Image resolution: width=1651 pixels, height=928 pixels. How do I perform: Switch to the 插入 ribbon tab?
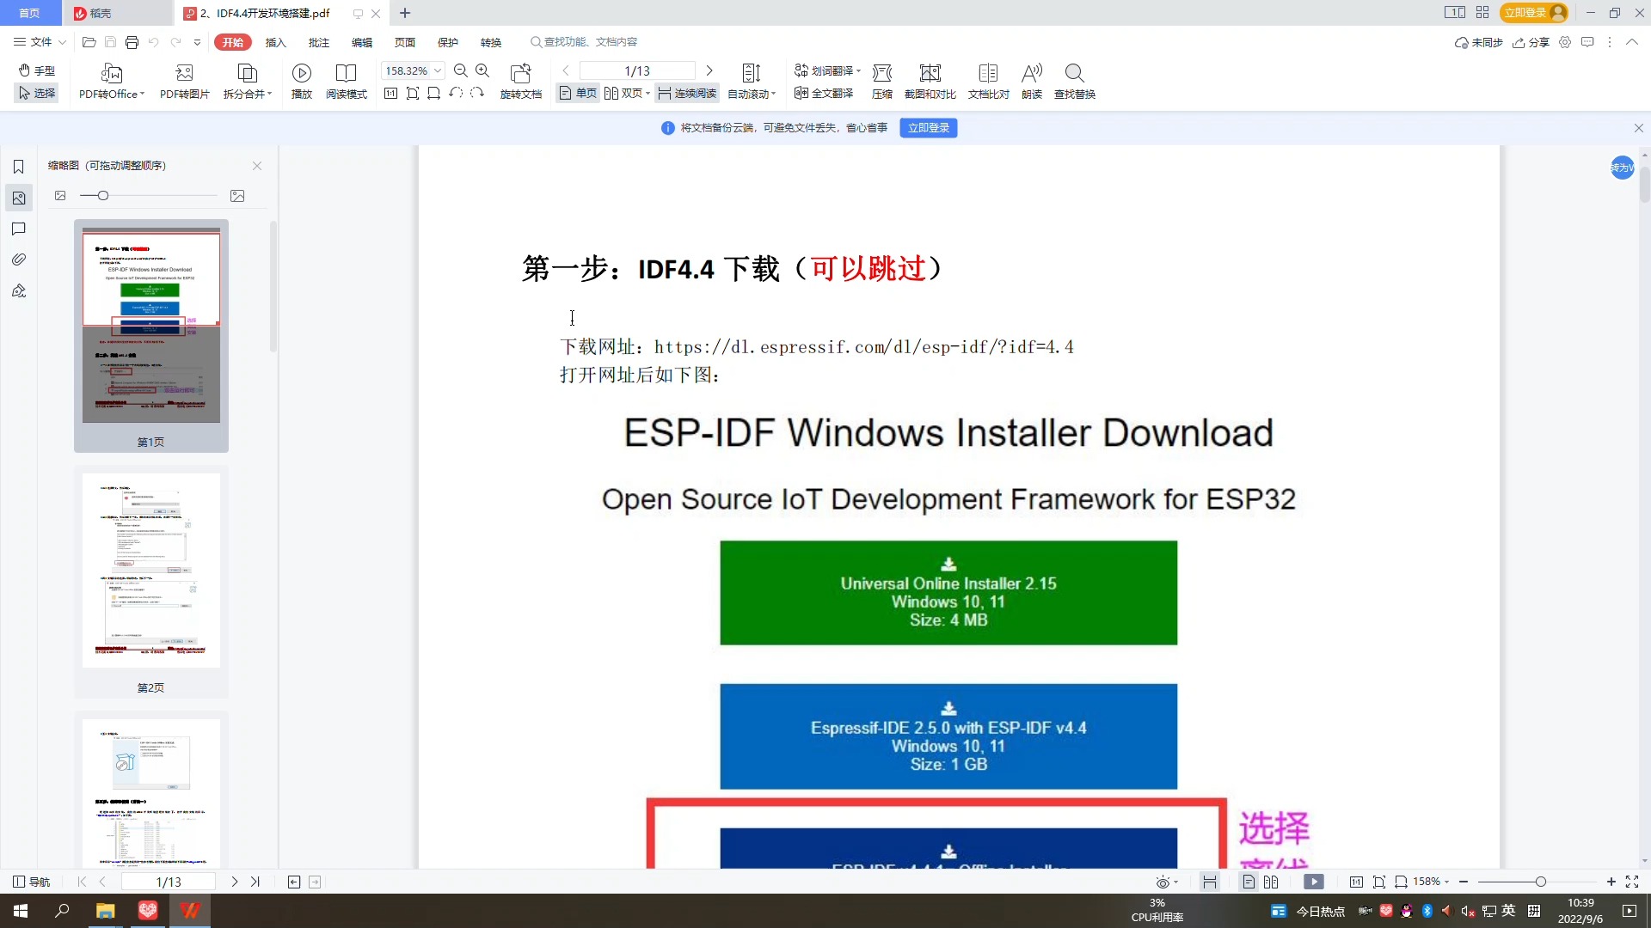click(x=275, y=41)
